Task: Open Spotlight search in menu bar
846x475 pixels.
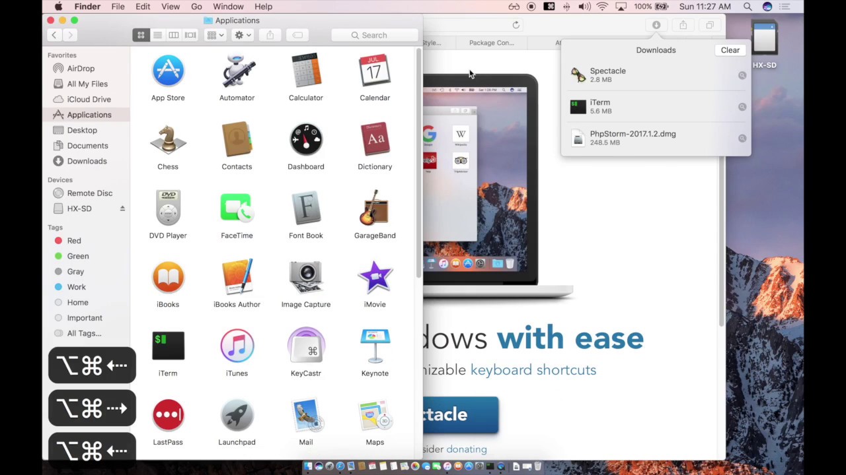Action: (x=748, y=7)
